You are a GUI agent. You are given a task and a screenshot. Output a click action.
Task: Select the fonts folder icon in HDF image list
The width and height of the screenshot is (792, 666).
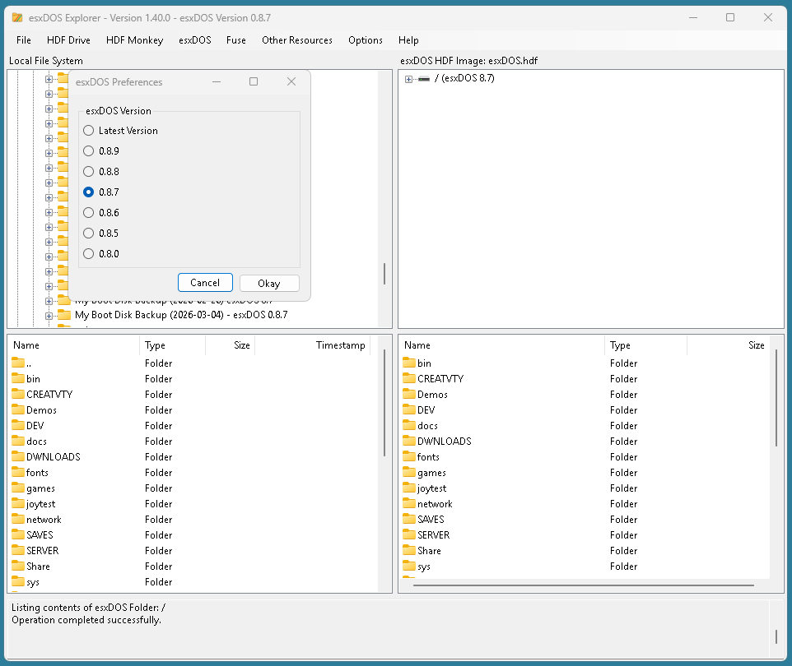click(x=409, y=456)
